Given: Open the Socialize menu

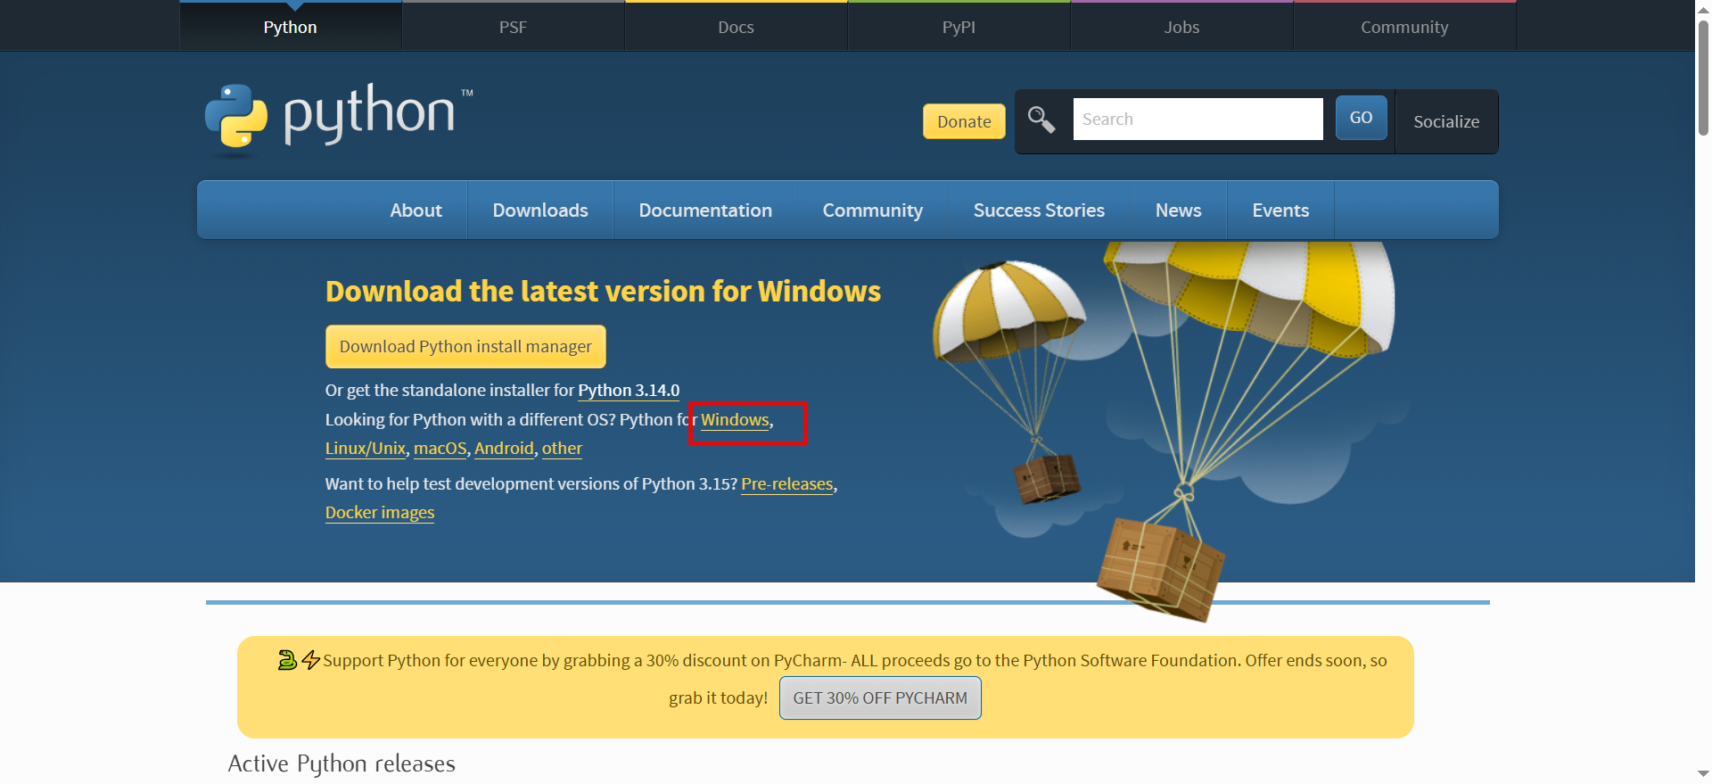Looking at the screenshot, I should point(1446,121).
